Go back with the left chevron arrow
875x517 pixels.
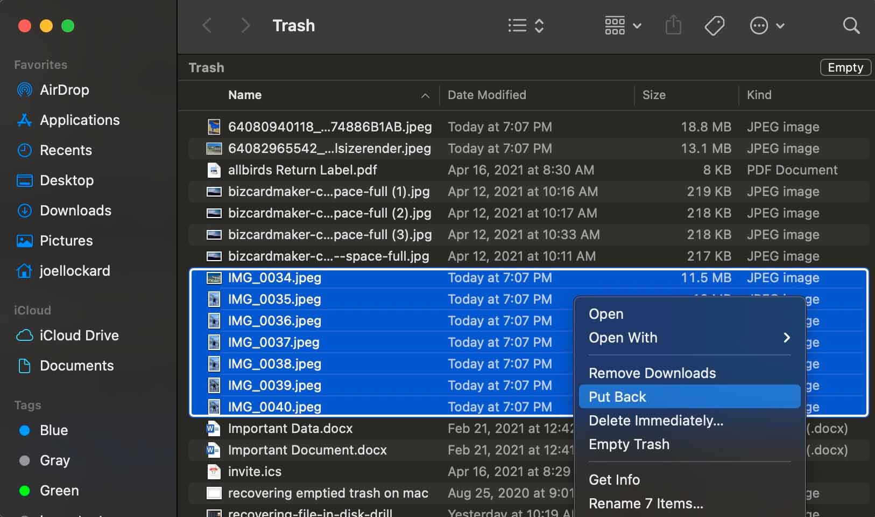click(207, 25)
